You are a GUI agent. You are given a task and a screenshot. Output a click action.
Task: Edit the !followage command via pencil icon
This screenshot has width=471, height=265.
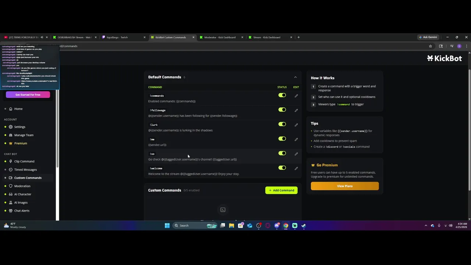(296, 110)
